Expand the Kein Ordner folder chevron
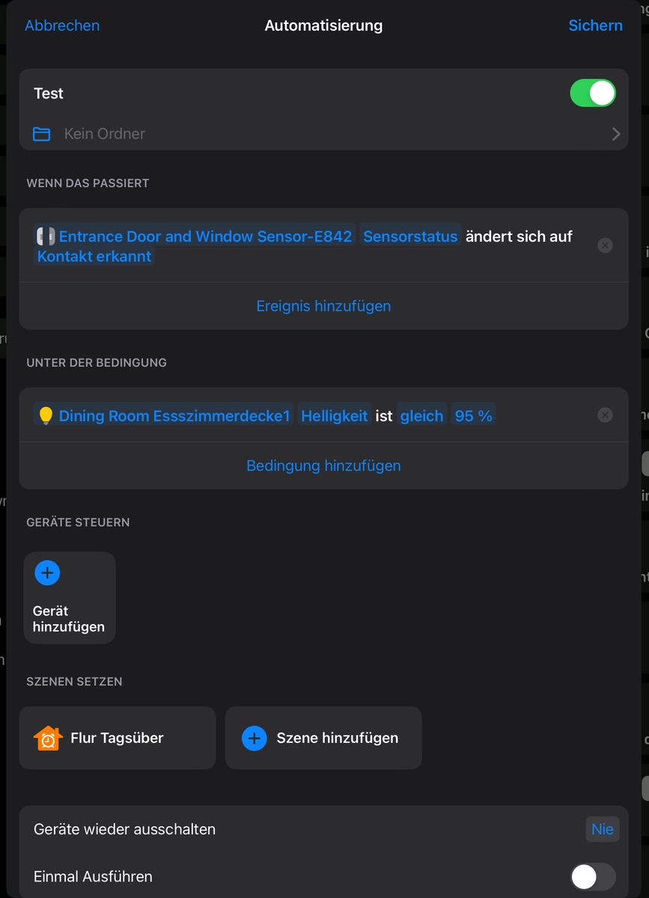This screenshot has width=649, height=898. (616, 134)
